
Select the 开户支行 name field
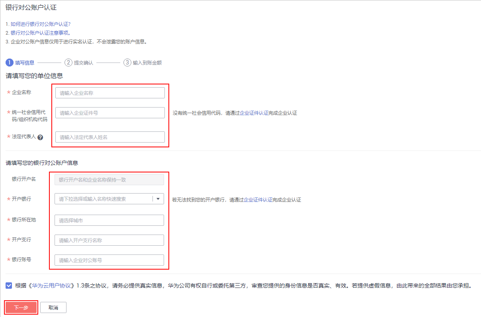(x=109, y=240)
